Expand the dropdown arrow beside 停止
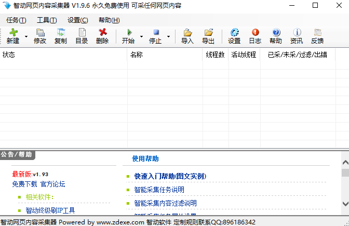The width and height of the screenshot is (349, 226). (168, 36)
